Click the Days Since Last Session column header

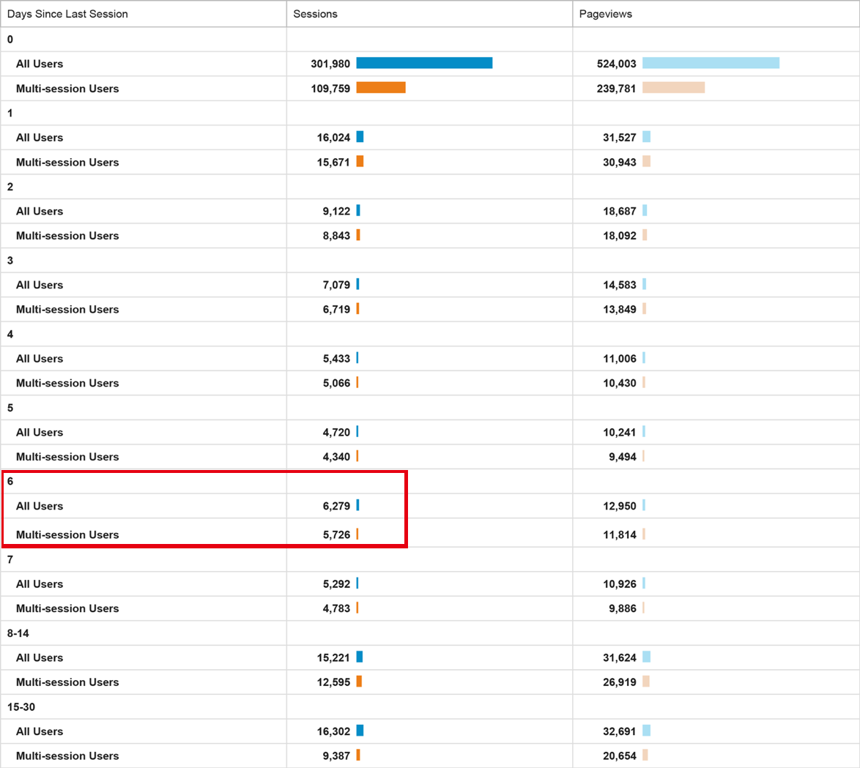pyautogui.click(x=67, y=14)
